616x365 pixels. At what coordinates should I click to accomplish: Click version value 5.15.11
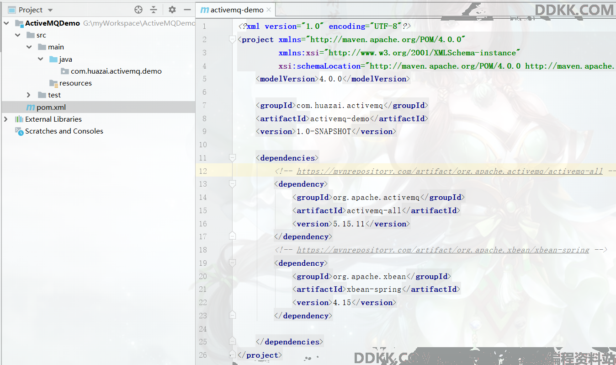(349, 224)
